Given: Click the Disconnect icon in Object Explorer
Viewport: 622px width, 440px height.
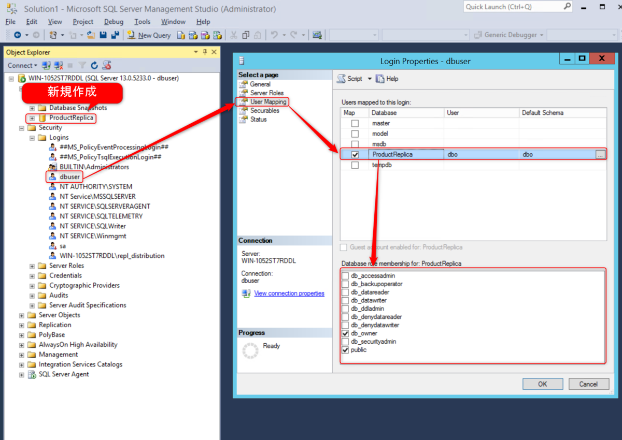Looking at the screenshot, I should click(x=59, y=65).
